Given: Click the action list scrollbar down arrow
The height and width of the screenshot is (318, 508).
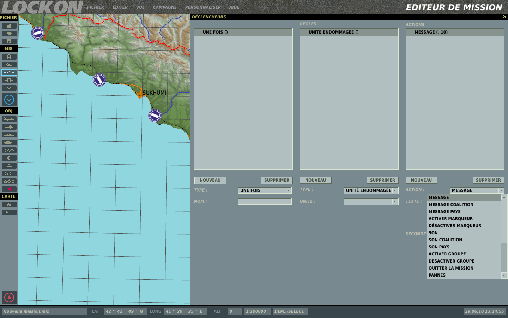Looking at the screenshot, I should click(504, 275).
